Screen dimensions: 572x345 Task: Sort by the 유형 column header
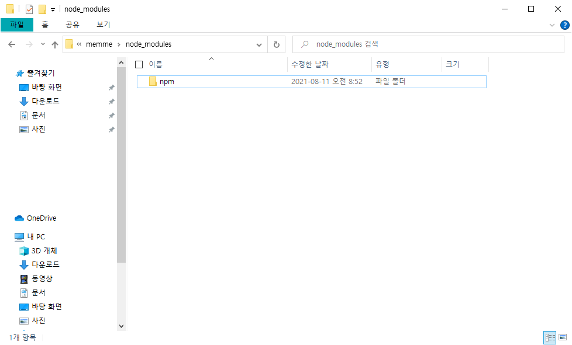click(406, 64)
